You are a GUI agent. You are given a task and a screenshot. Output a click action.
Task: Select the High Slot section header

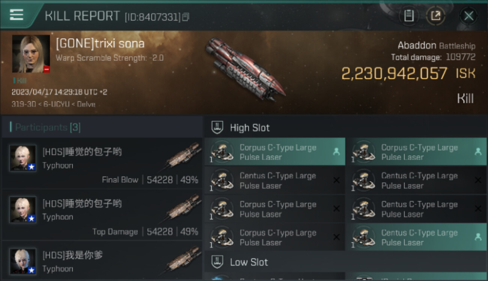250,128
